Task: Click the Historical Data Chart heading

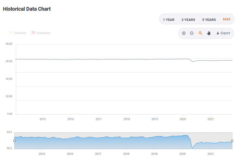Action: 27,9
